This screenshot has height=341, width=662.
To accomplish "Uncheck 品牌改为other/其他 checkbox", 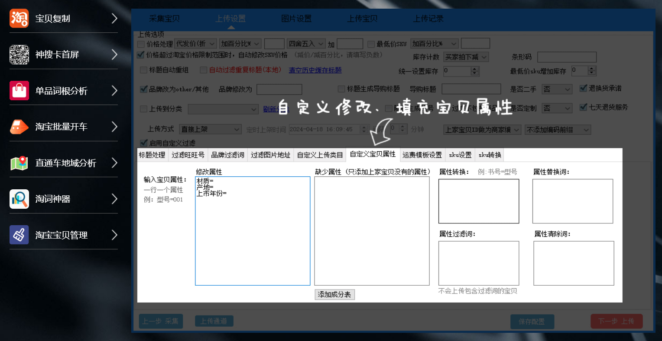I will click(x=144, y=89).
